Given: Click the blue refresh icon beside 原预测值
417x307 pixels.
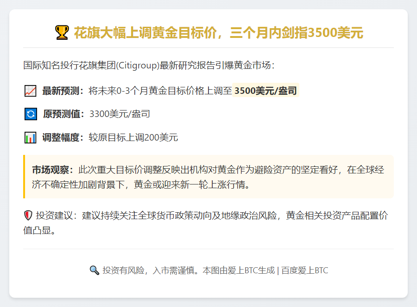Looking at the screenshot, I should (x=31, y=114).
